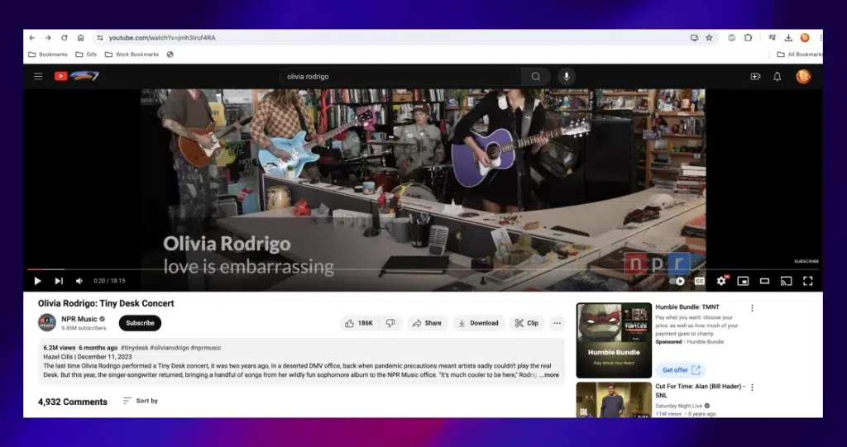Download the video
This screenshot has width=847, height=447.
pos(478,323)
